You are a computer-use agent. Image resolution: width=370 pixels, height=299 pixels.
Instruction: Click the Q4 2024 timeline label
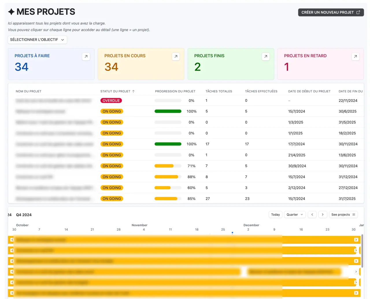[x=24, y=215]
